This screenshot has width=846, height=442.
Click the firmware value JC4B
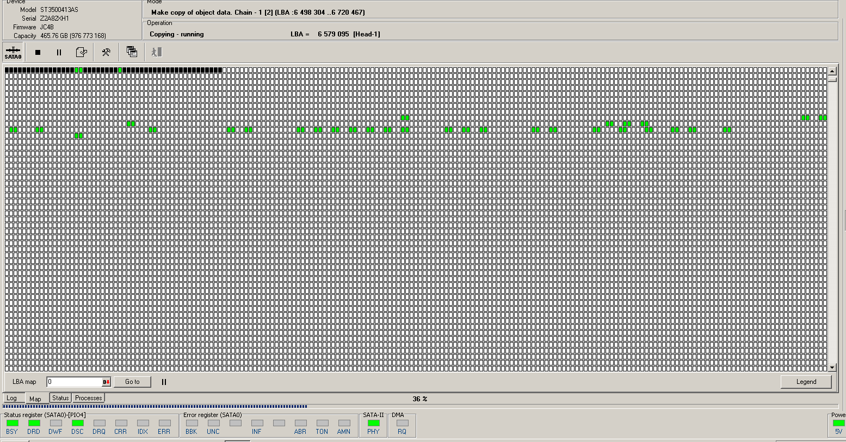pos(47,27)
